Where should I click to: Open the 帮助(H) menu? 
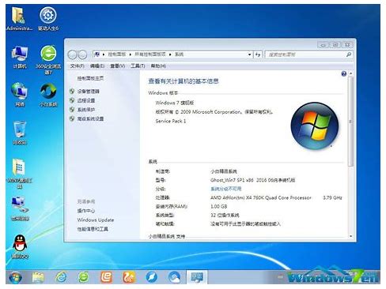pyautogui.click(x=158, y=66)
